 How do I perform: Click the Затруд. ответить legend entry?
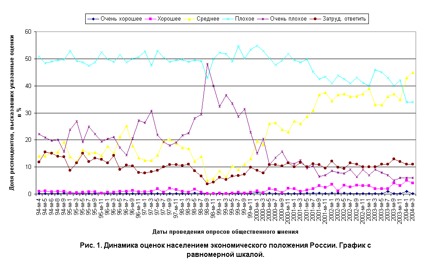coord(338,19)
